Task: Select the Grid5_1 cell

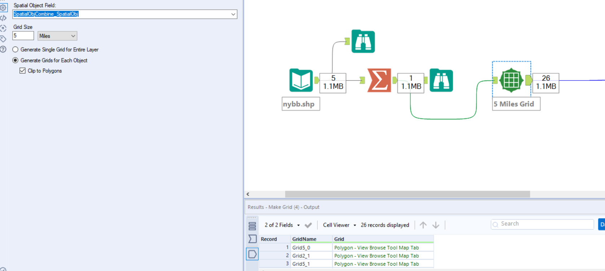Action: 312,264
